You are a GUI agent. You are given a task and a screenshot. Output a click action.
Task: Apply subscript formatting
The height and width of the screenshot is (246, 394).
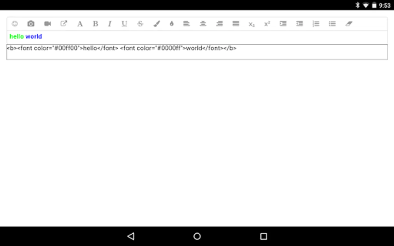pyautogui.click(x=252, y=24)
